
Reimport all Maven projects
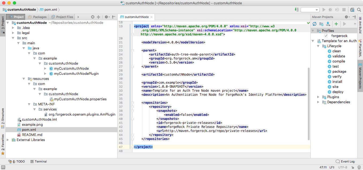[315, 24]
